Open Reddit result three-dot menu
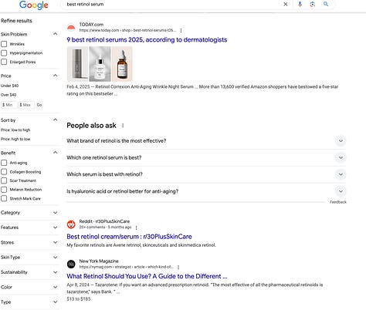Screen dimensions: 366x310 point(136,227)
